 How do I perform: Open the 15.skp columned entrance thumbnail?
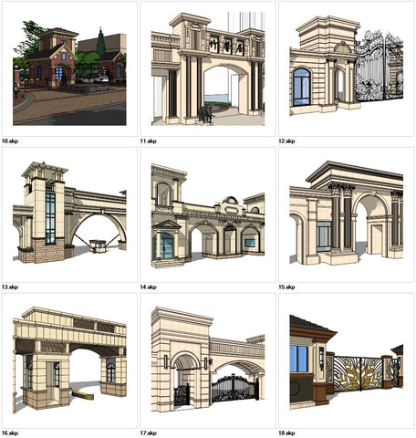(x=347, y=214)
